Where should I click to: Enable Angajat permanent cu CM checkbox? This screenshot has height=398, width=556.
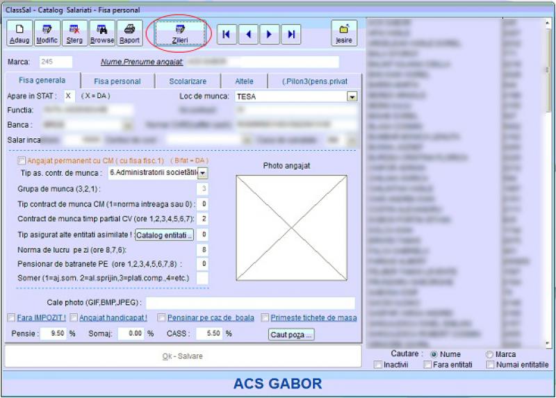22,160
